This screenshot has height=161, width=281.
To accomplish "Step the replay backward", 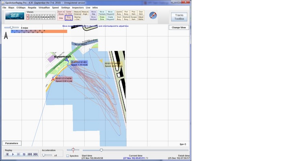I will (7, 154).
